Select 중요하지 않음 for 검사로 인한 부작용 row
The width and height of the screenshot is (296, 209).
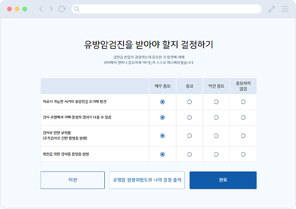(243, 136)
